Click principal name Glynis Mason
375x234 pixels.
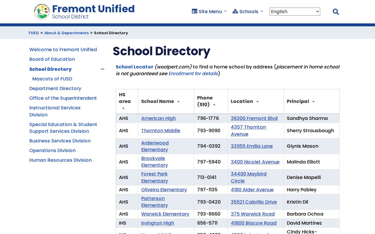(x=303, y=146)
